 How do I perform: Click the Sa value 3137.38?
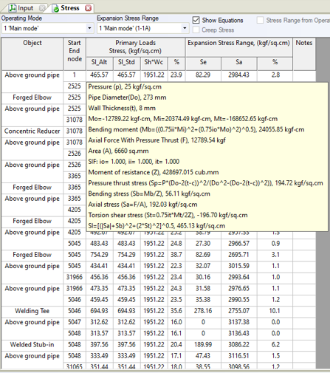[239, 322]
